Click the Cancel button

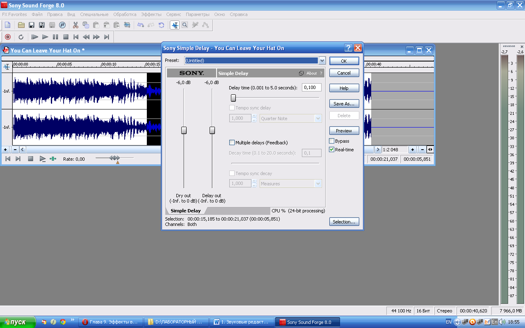344,73
